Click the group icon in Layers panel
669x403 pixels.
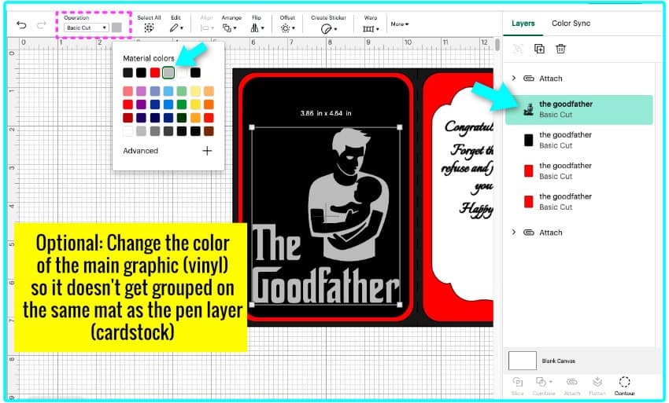click(518, 49)
